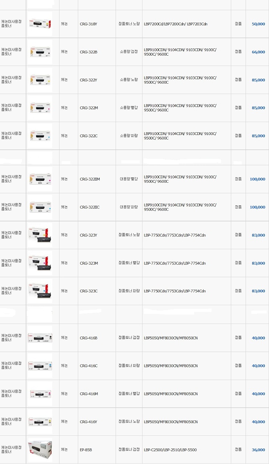This screenshot has width=269, height=464.
Task: Click the CRG-416C model name
Action: click(88, 366)
